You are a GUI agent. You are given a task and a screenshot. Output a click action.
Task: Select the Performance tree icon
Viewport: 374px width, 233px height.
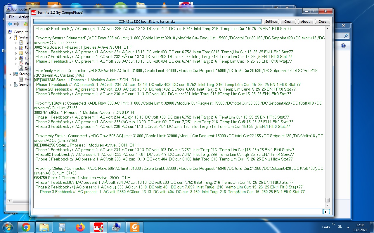(x=21, y=63)
